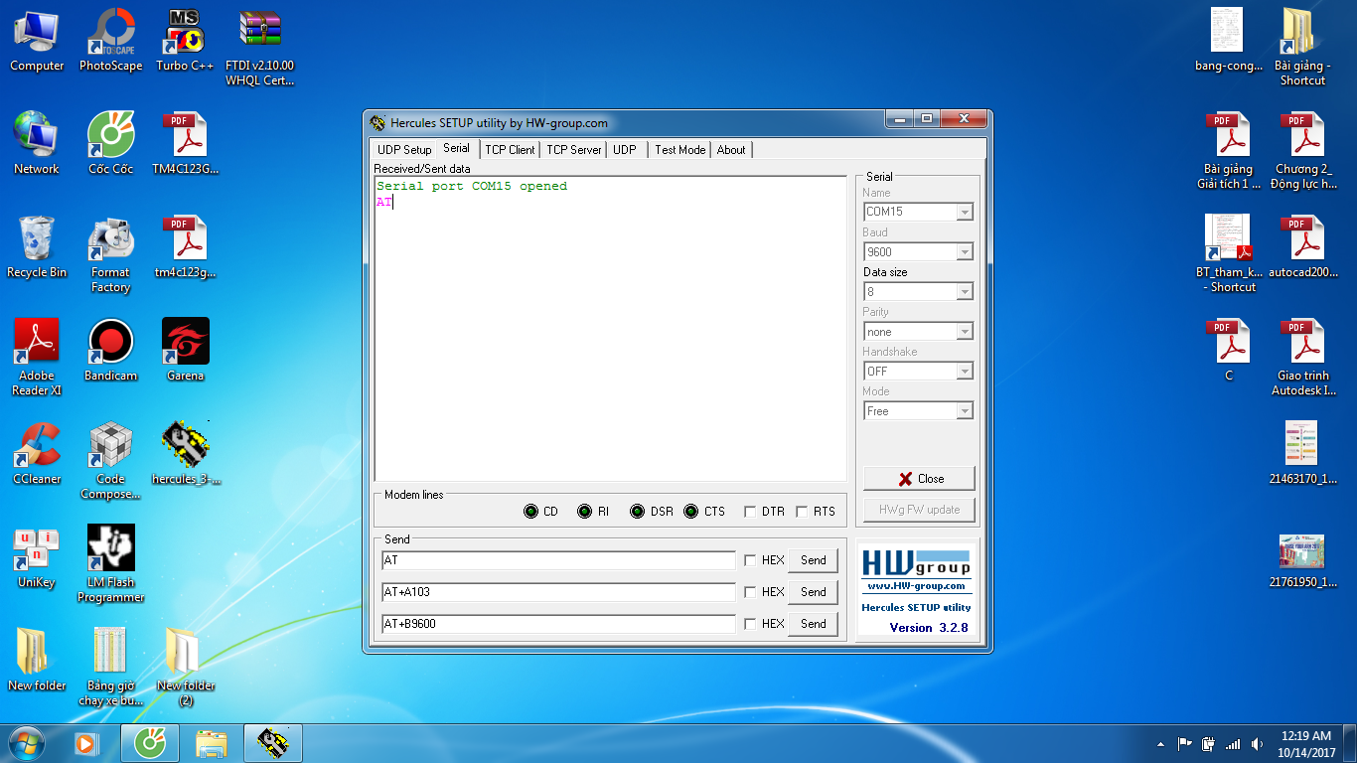Viewport: 1357px width, 763px height.
Task: Select the tm4c123g lowercase PDF icon
Action: [185, 247]
